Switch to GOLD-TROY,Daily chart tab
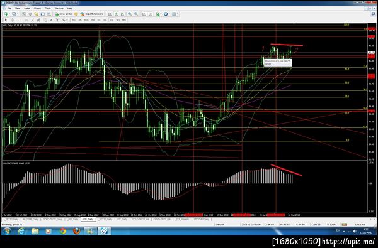Screen dimensions: 378x248 coord(52,219)
